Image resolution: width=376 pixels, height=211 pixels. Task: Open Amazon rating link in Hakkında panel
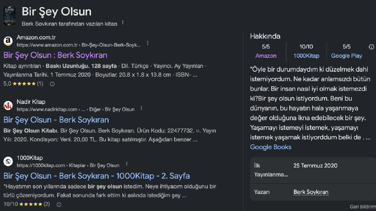point(266,56)
